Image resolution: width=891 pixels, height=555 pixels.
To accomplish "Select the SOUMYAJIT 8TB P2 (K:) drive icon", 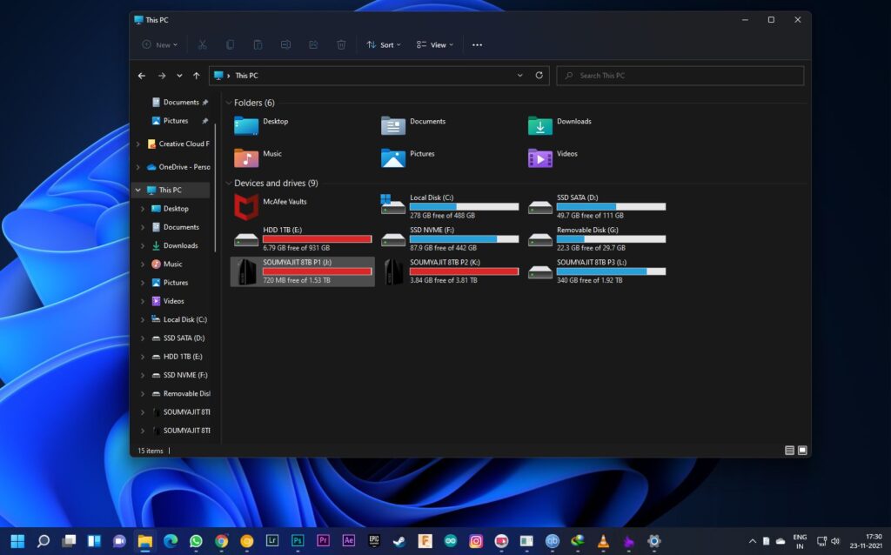I will click(393, 271).
